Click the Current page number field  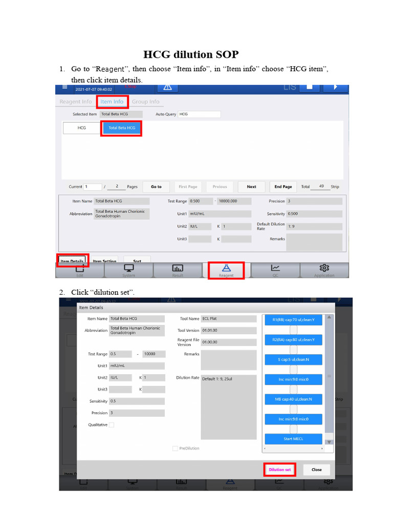pyautogui.click(x=93, y=187)
